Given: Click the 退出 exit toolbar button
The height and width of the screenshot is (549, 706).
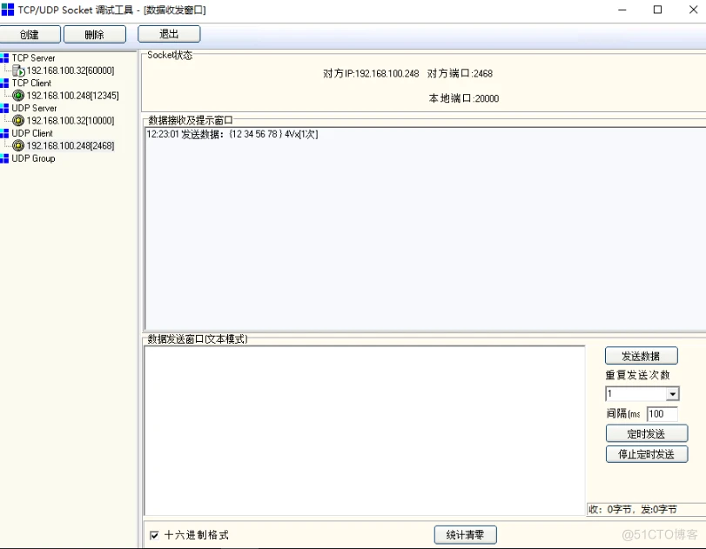Looking at the screenshot, I should [168, 34].
